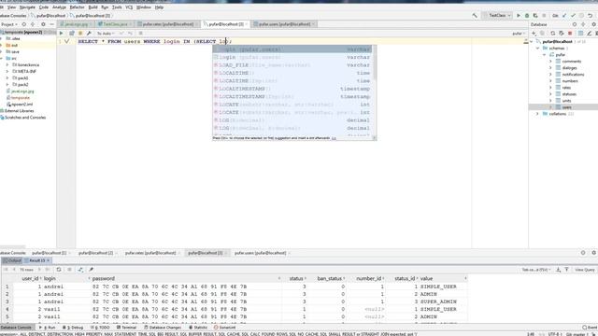The image size is (598, 336).
Task: Click the VCS update project icon
Action: 564,15
